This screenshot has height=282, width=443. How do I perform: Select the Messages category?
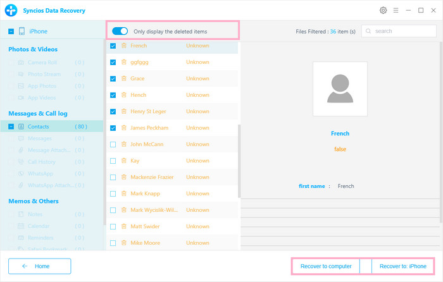(x=52, y=138)
